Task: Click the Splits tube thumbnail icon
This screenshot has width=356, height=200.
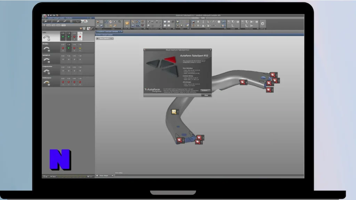Action: [47, 37]
